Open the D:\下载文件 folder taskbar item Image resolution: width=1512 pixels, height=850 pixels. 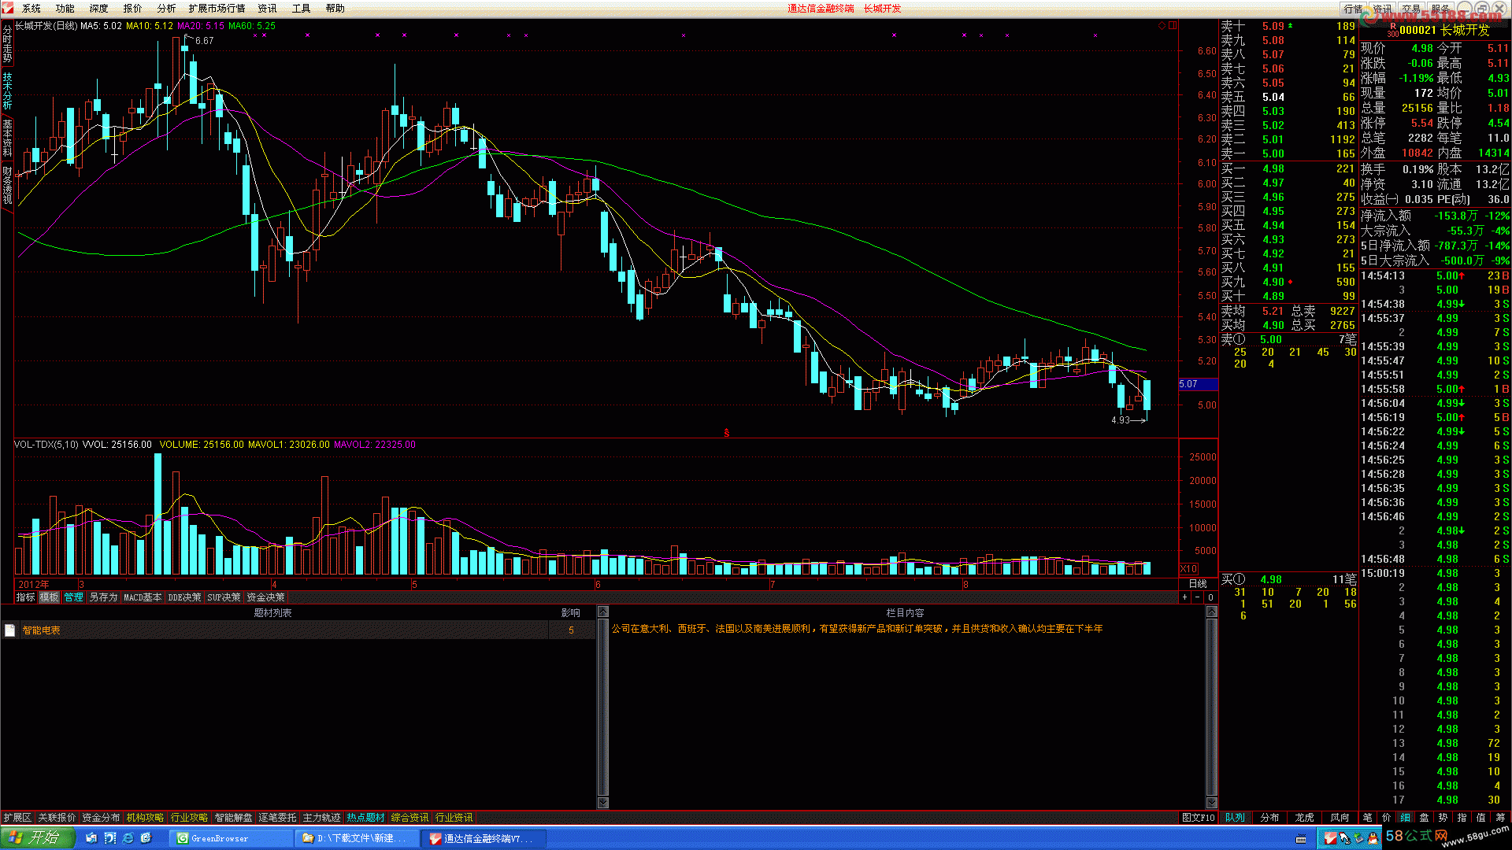tap(357, 839)
